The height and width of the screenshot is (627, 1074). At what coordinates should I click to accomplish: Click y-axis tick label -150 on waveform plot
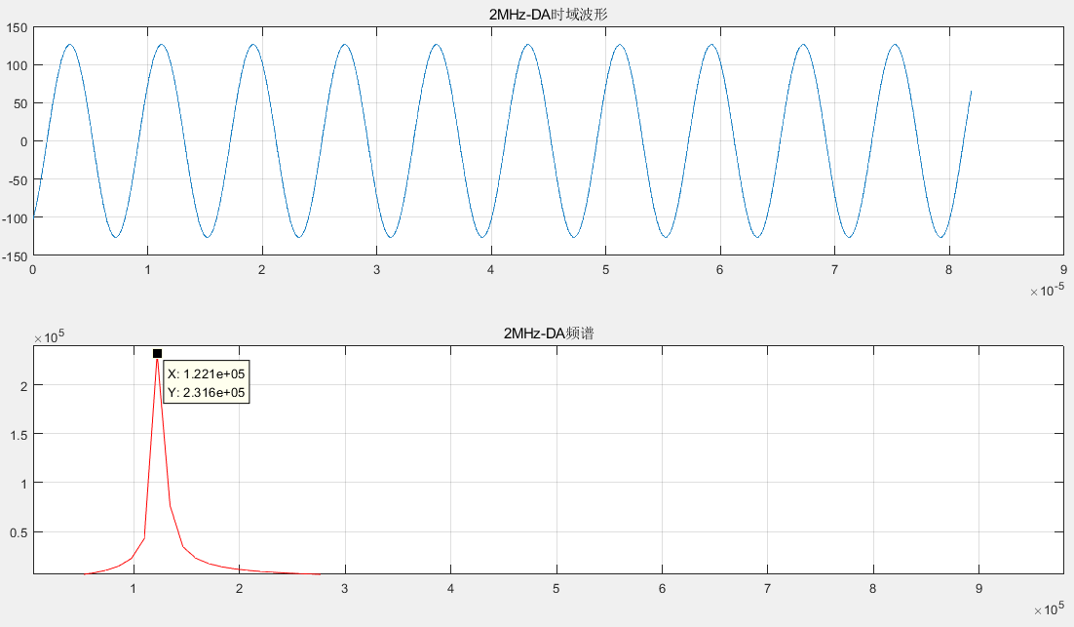[15, 257]
